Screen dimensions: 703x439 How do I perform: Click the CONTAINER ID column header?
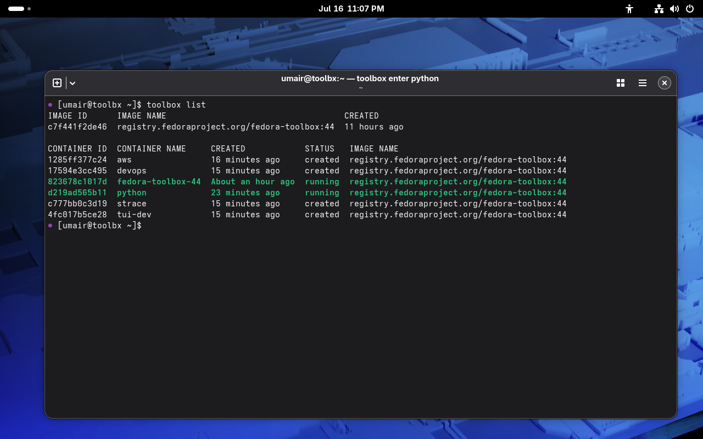(x=77, y=149)
